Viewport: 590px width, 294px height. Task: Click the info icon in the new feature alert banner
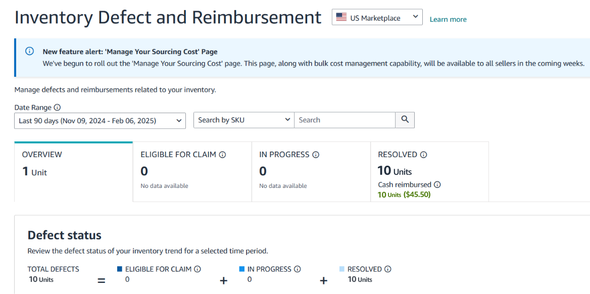(x=29, y=51)
